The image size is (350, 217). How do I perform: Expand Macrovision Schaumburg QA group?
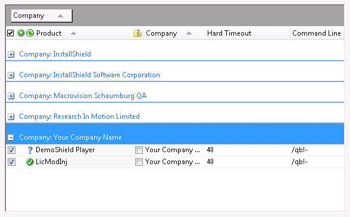[x=11, y=96]
